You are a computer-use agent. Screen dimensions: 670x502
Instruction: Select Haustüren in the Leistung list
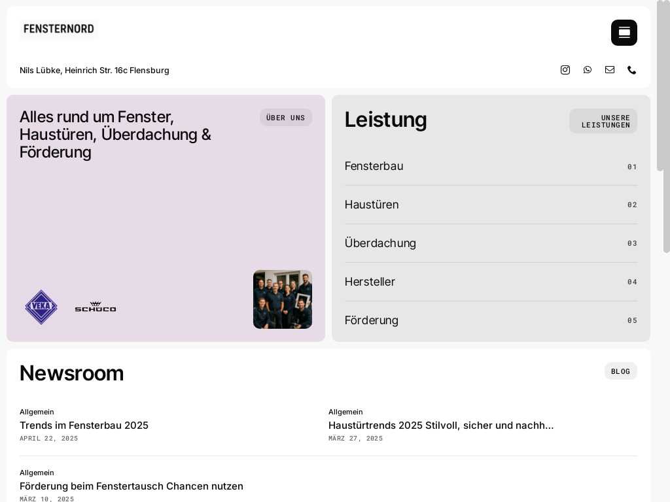pos(372,205)
